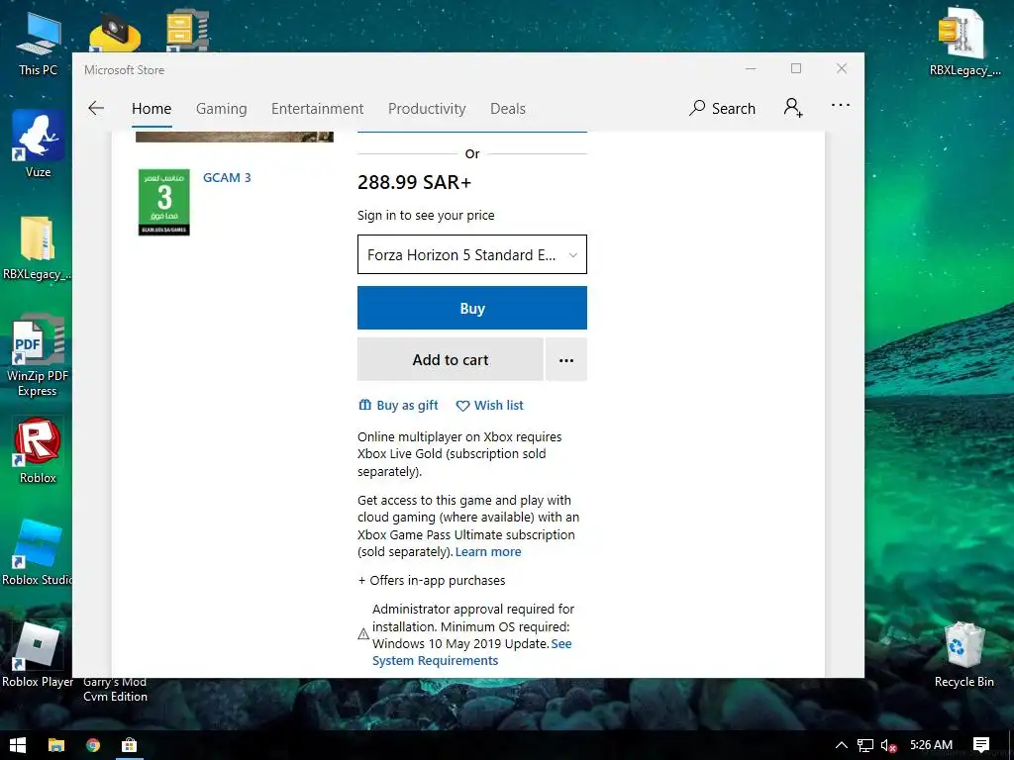Open network status tray icon
The height and width of the screenshot is (760, 1014).
(865, 745)
